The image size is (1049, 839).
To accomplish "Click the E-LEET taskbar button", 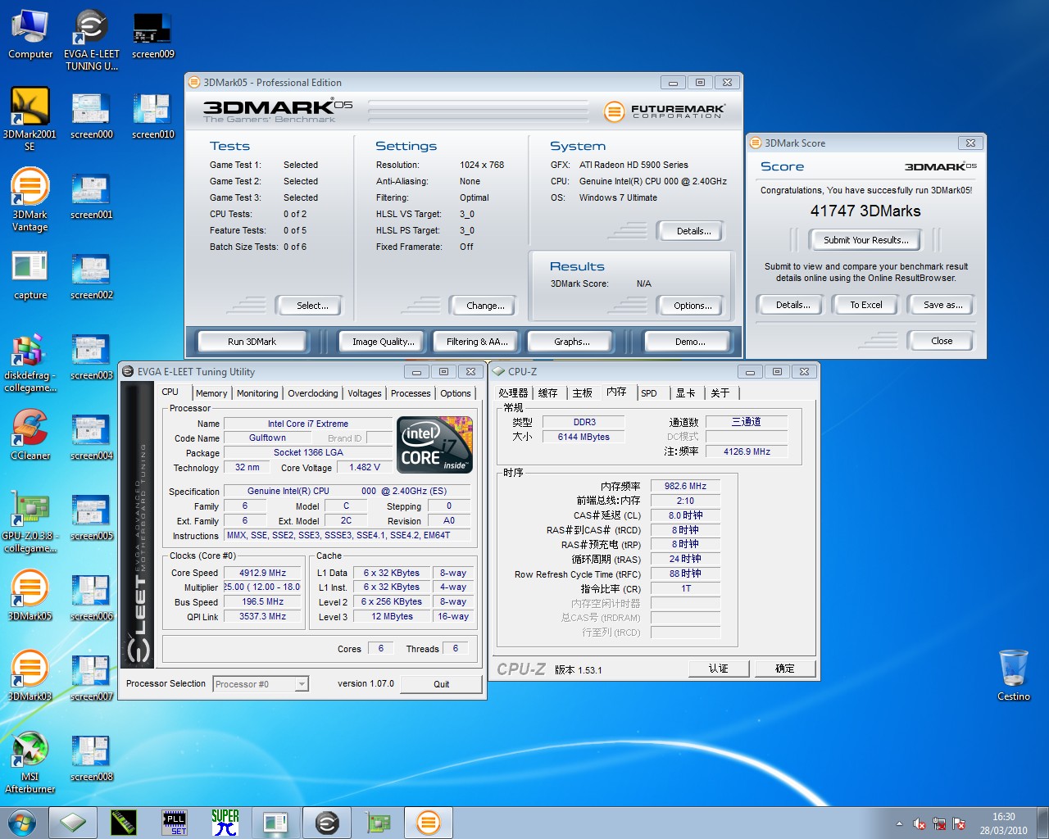I will 327,823.
